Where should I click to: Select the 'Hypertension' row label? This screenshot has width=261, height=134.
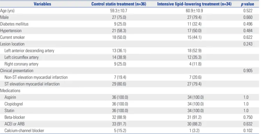tap(11, 31)
